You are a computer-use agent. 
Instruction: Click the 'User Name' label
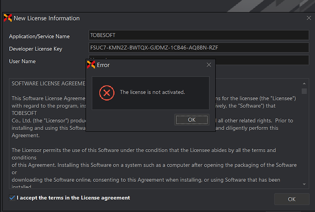22,61
